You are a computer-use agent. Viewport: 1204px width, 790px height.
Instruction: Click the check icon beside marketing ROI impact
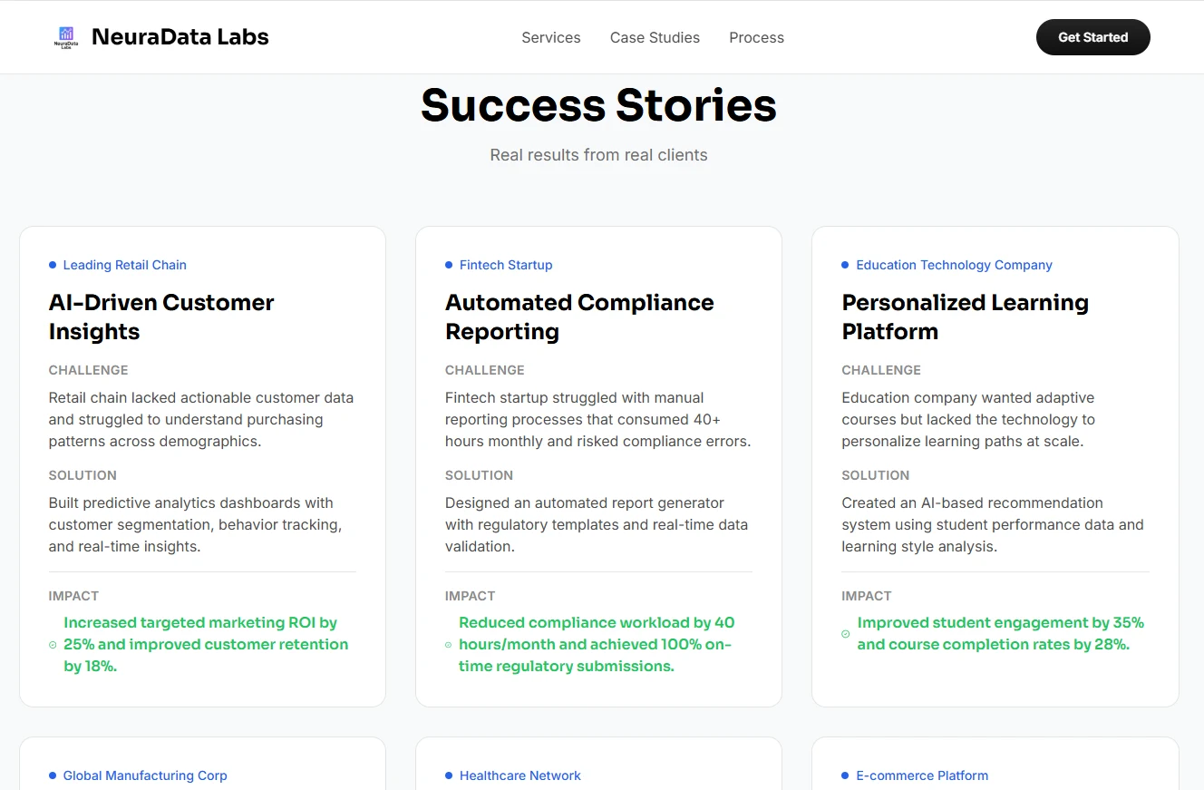(53, 645)
